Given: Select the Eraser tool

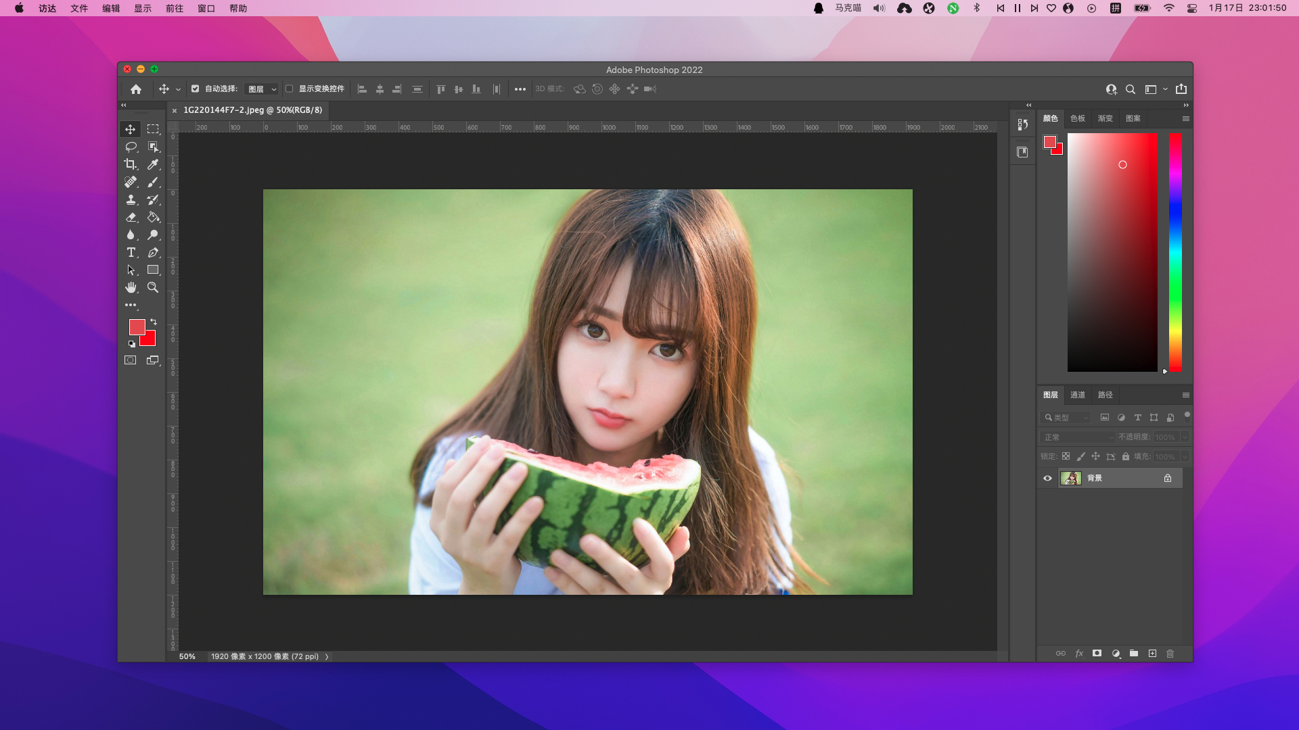Looking at the screenshot, I should [131, 217].
